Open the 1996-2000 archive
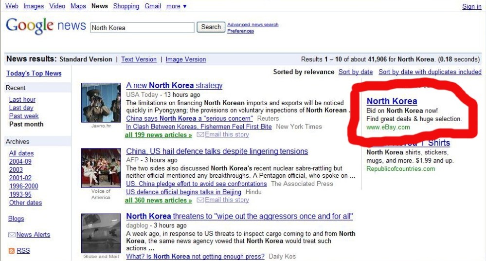The height and width of the screenshot is (261, 486). [x=23, y=186]
